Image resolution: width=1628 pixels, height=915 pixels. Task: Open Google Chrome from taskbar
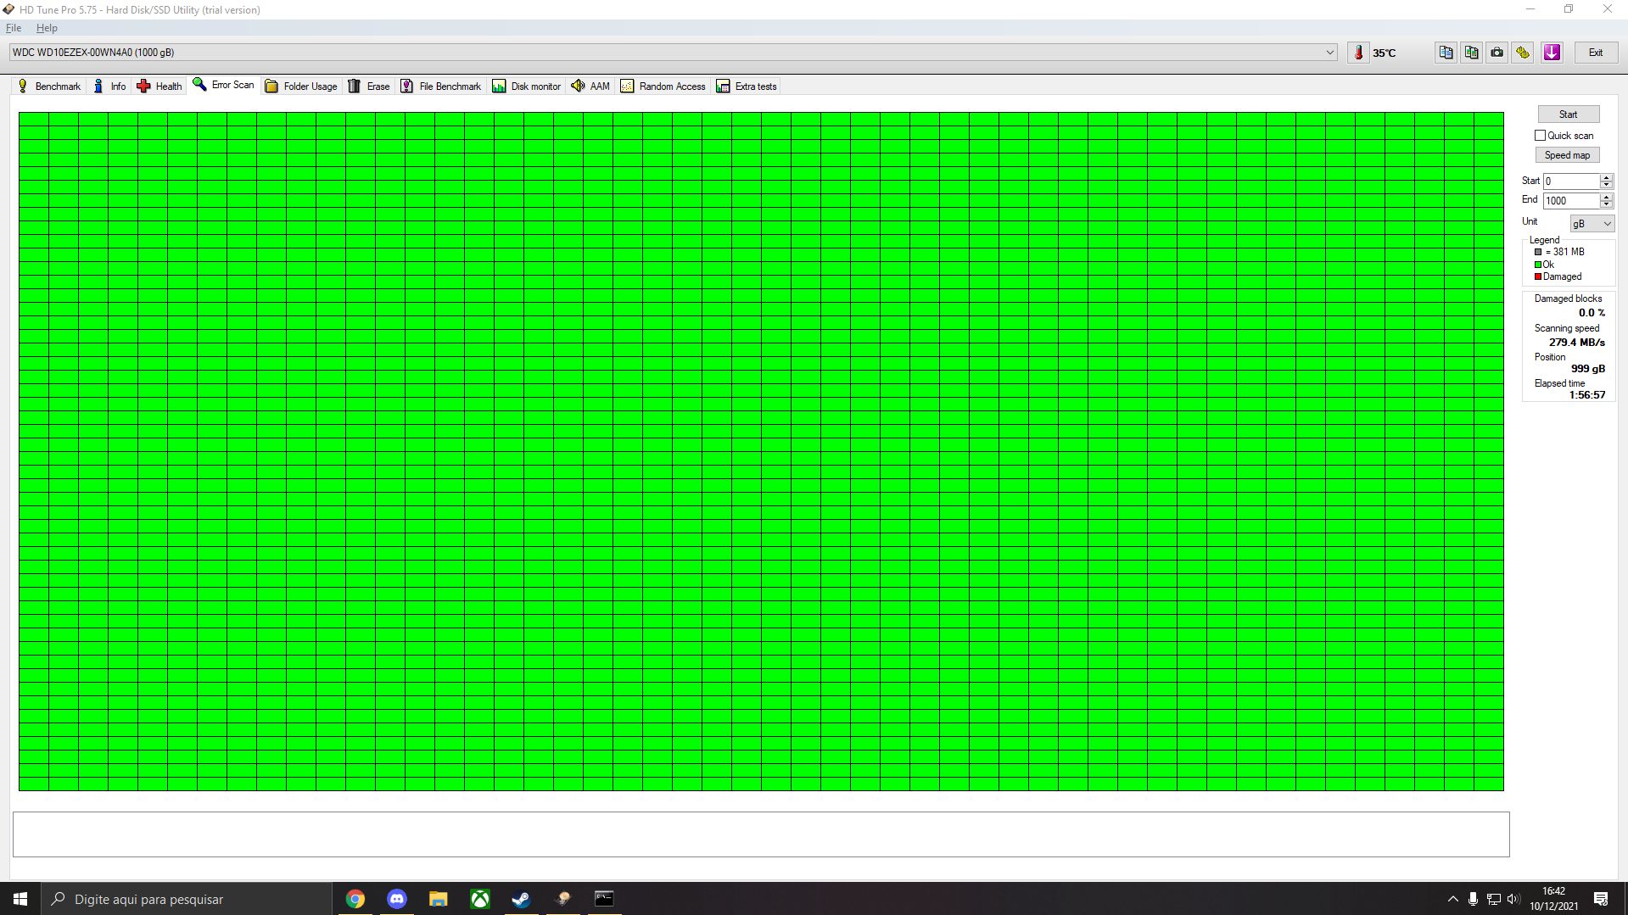(x=355, y=899)
